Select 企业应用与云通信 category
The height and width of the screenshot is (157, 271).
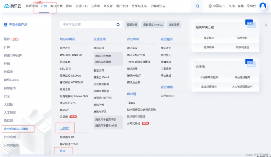[16, 129]
